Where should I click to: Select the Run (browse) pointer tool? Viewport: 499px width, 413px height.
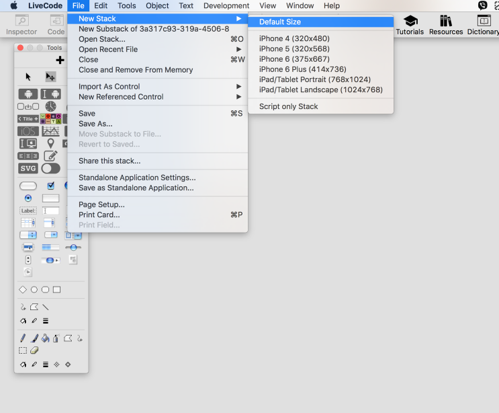(x=28, y=77)
